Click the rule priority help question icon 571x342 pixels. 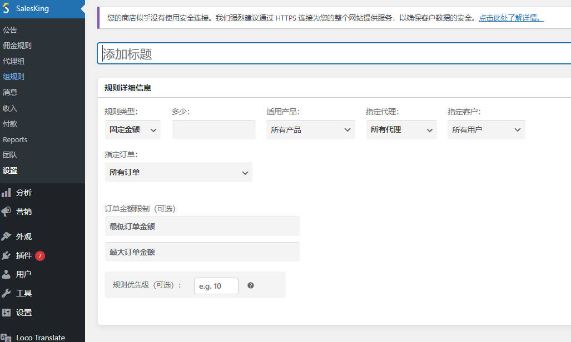click(251, 285)
